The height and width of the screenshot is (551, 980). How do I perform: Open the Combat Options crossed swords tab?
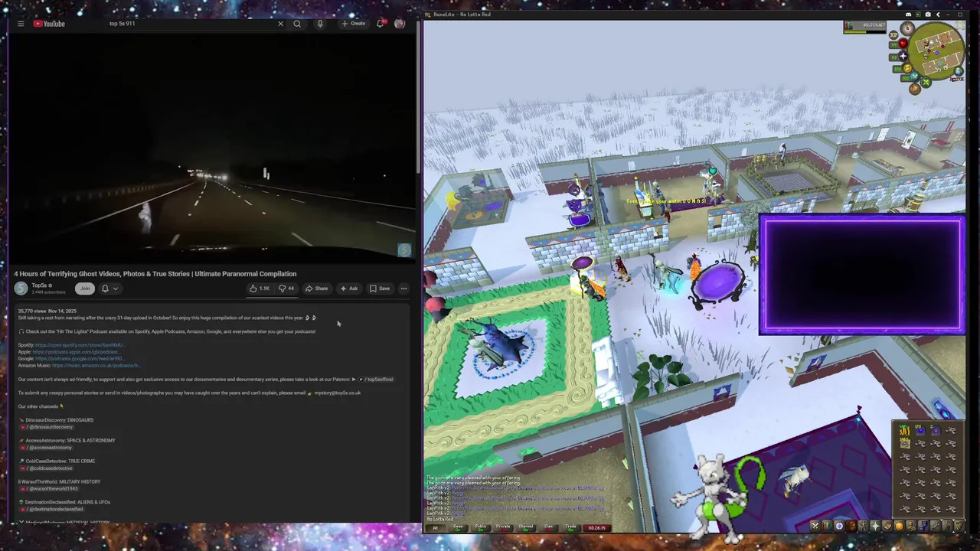coord(815,526)
